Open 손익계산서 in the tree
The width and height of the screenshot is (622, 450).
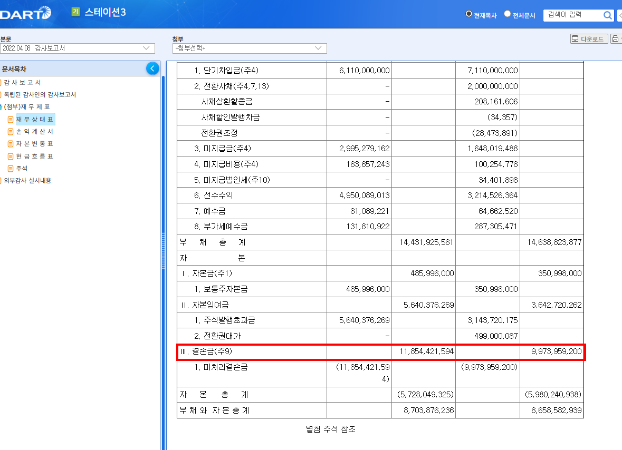click(x=35, y=132)
